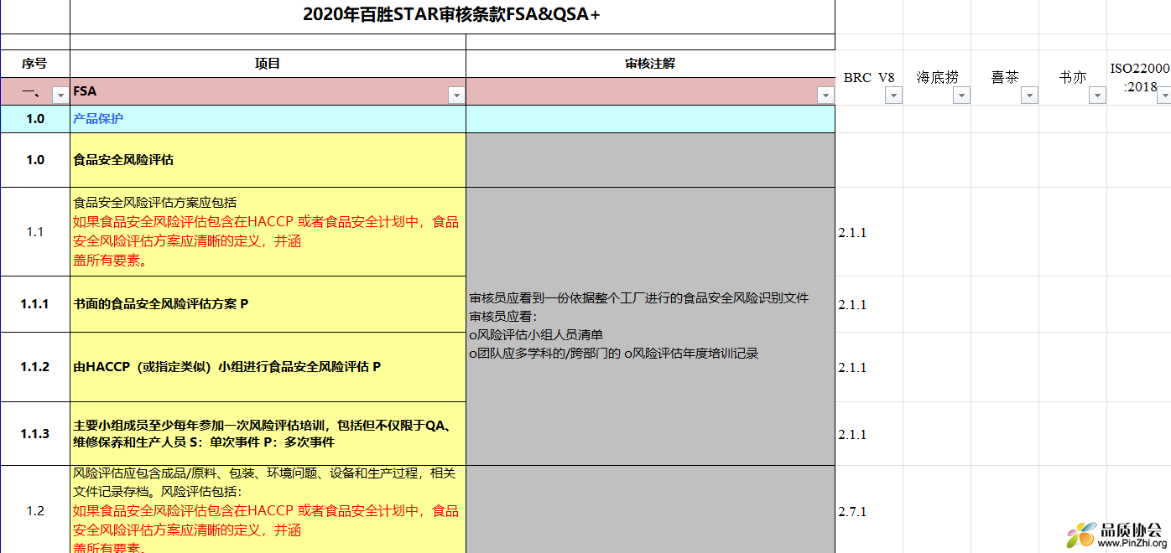Open filter dropdown in 审核注解 column
1171x553 pixels.
click(x=825, y=96)
